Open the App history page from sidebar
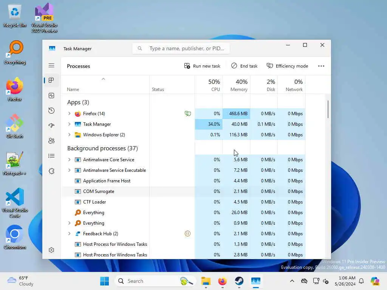 coord(51,111)
